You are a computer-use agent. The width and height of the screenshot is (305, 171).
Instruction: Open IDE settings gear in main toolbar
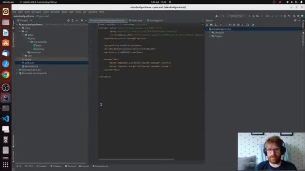point(298,16)
